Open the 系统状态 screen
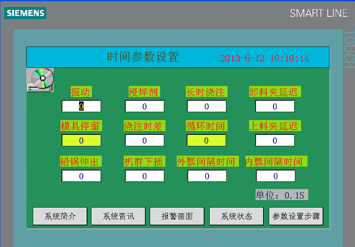This screenshot has width=355, height=247. [237, 216]
